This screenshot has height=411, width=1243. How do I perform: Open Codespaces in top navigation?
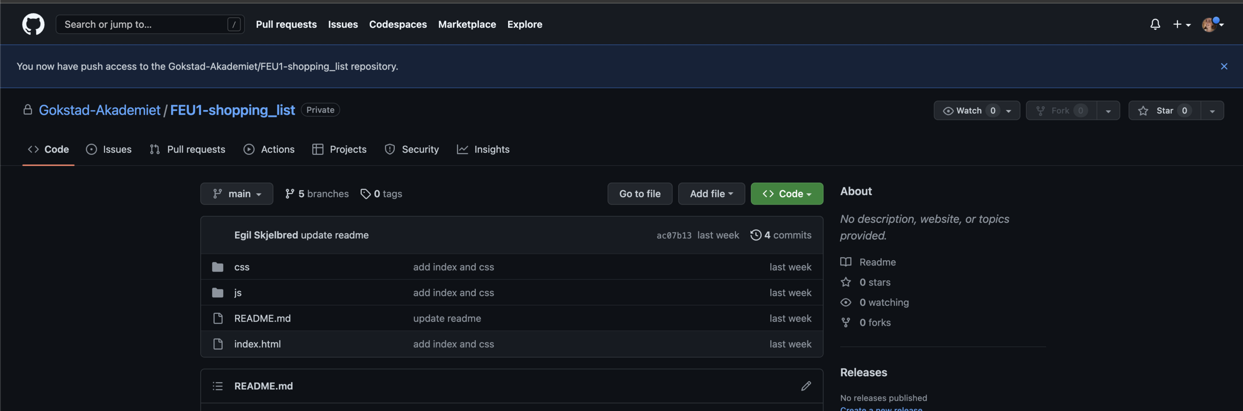[398, 24]
